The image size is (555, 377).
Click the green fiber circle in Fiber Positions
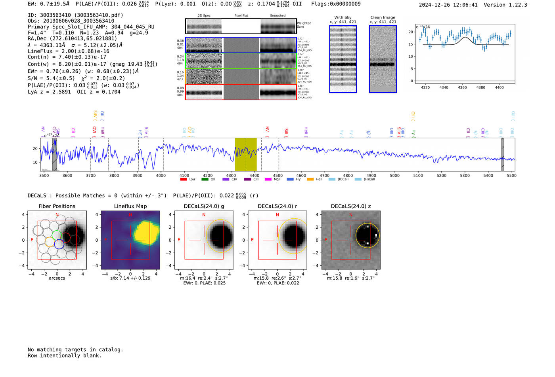(57, 235)
